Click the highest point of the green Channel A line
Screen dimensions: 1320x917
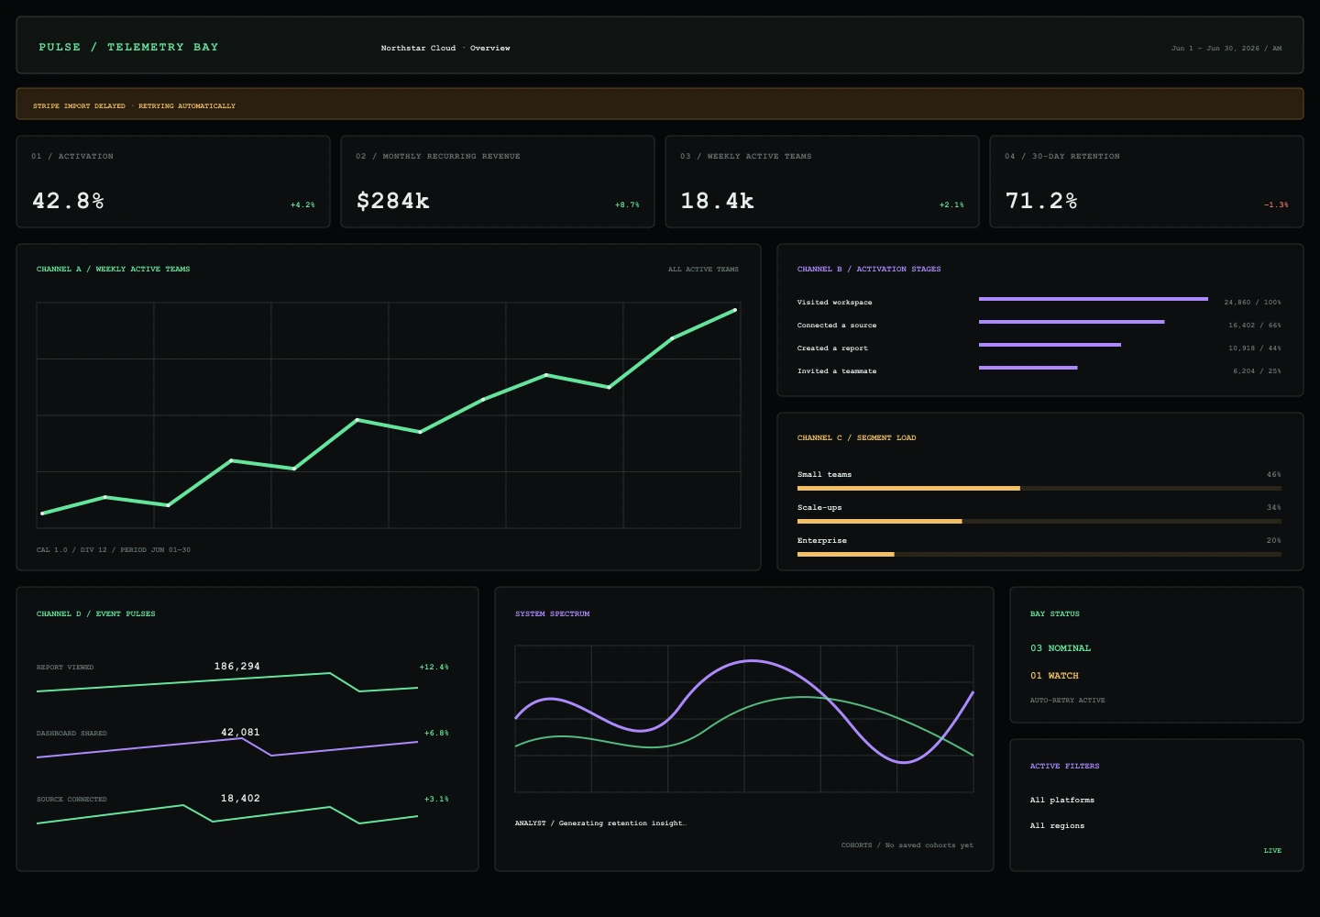pyautogui.click(x=735, y=310)
